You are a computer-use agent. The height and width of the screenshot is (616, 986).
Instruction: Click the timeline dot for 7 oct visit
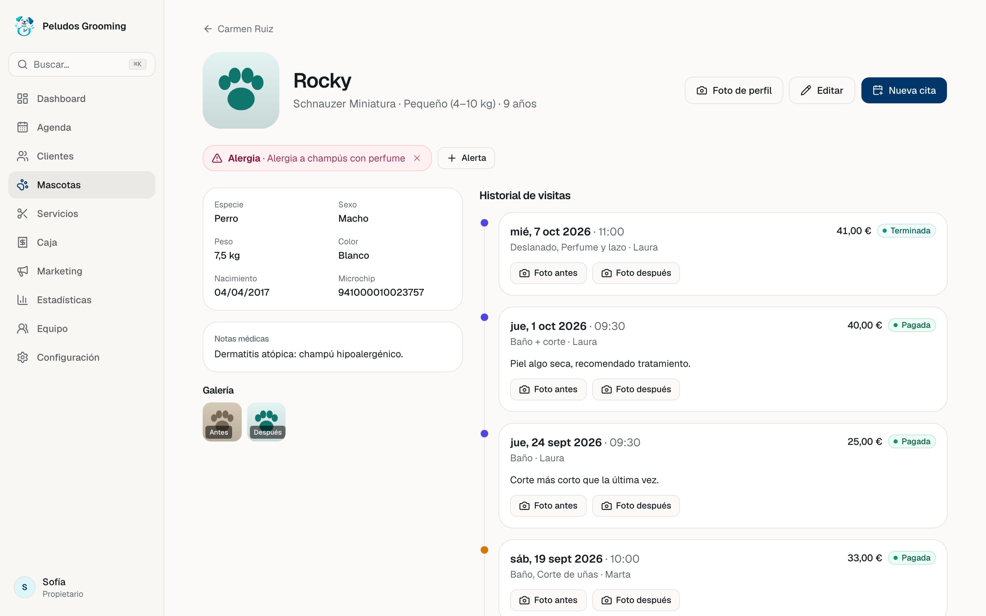pyautogui.click(x=484, y=223)
